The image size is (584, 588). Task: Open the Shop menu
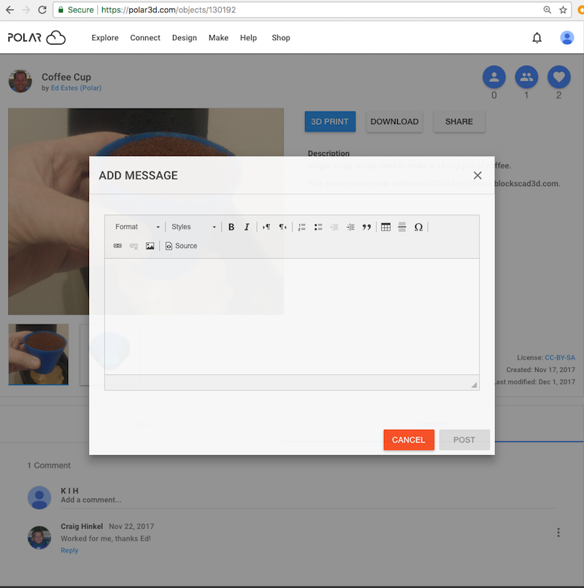281,38
